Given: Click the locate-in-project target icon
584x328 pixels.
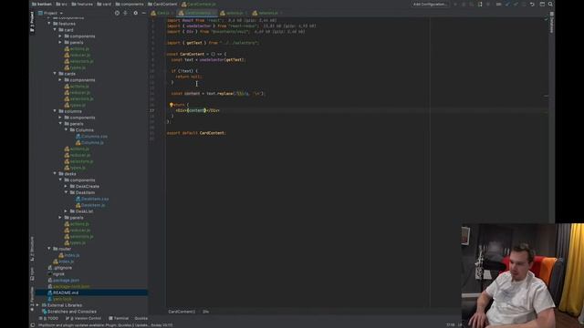Looking at the screenshot, I should 117,13.
